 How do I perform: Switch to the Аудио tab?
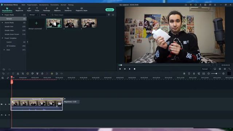(x=29, y=9)
